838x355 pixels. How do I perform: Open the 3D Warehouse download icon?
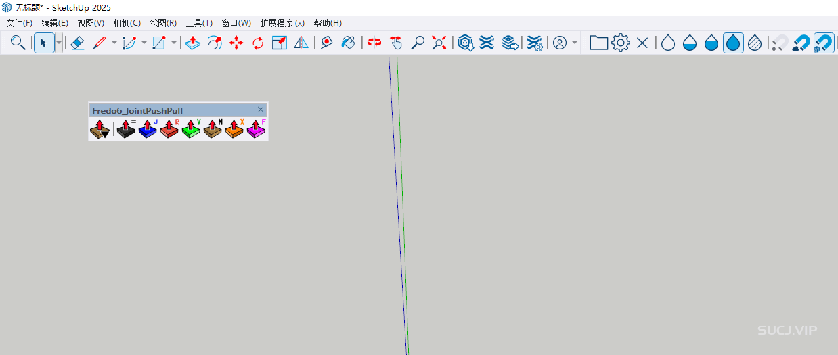pos(465,43)
